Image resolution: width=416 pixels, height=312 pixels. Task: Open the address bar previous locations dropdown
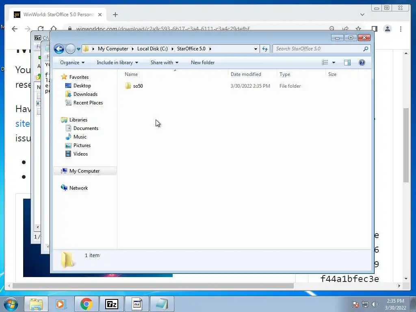click(x=256, y=49)
